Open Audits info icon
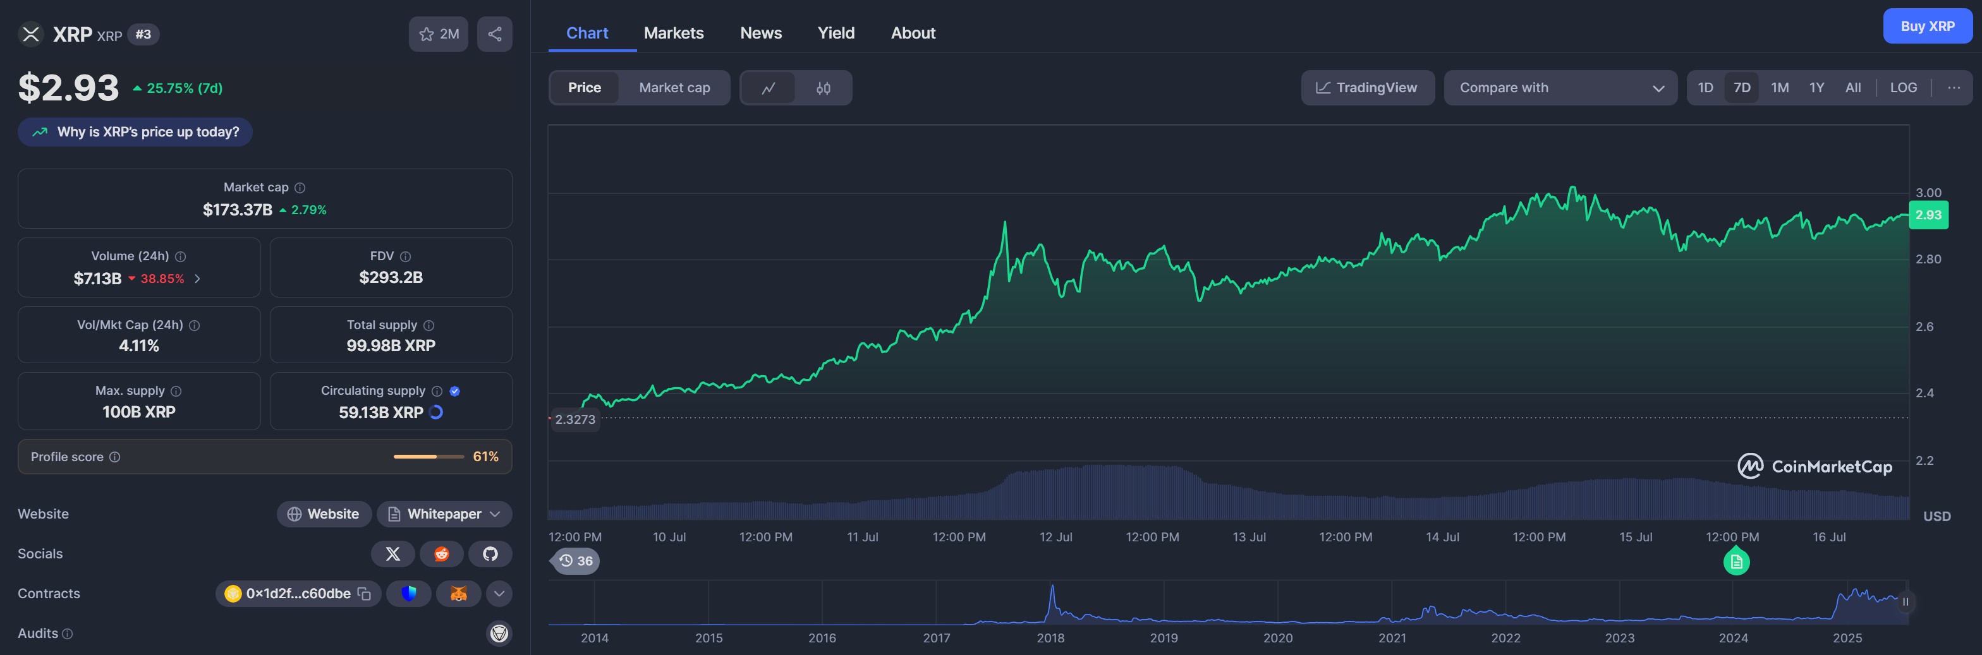The height and width of the screenshot is (655, 1982). [x=68, y=634]
